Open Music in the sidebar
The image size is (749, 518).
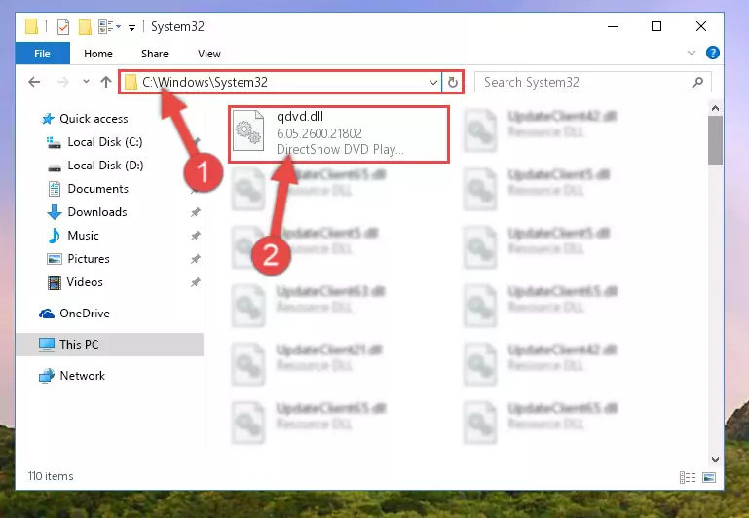click(83, 236)
